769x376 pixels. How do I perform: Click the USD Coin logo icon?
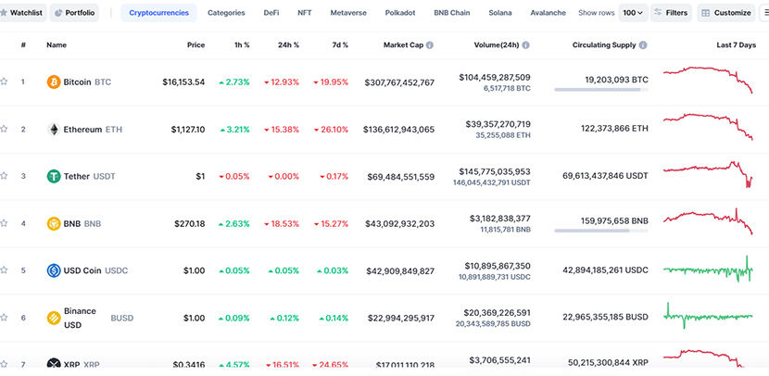click(x=54, y=270)
